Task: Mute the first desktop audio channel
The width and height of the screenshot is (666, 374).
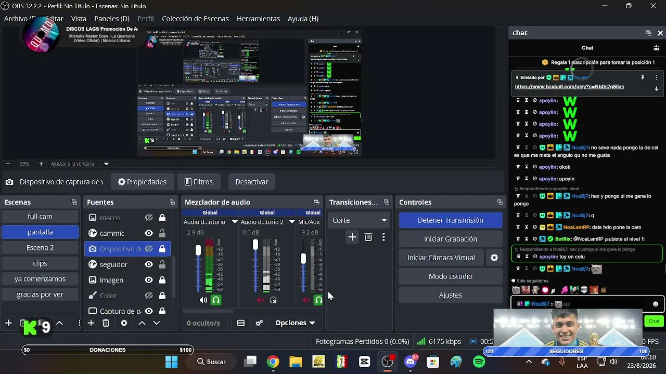Action: tap(203, 300)
